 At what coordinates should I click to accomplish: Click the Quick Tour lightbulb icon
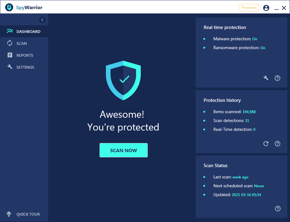[9, 214]
